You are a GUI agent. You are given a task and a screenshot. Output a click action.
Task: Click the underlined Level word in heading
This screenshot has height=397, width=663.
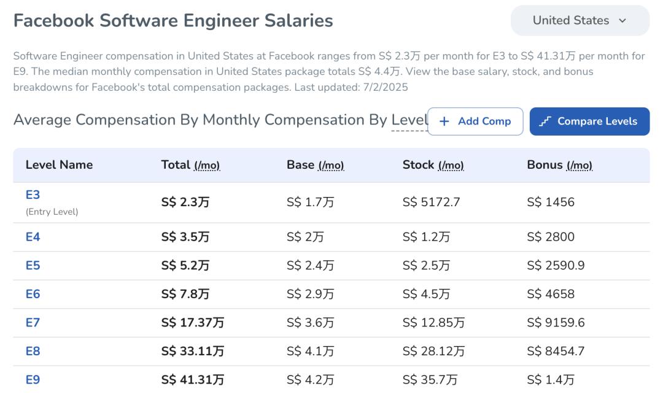pyautogui.click(x=409, y=120)
